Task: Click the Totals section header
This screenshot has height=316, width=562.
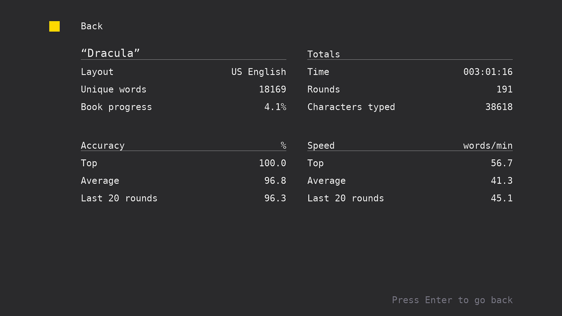Action: point(323,54)
